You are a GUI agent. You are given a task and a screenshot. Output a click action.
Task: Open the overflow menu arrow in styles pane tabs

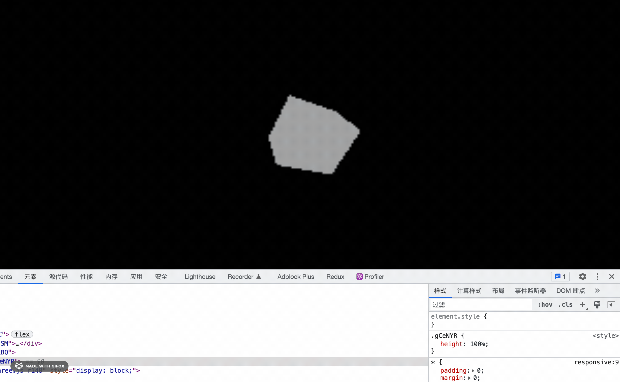coord(597,290)
